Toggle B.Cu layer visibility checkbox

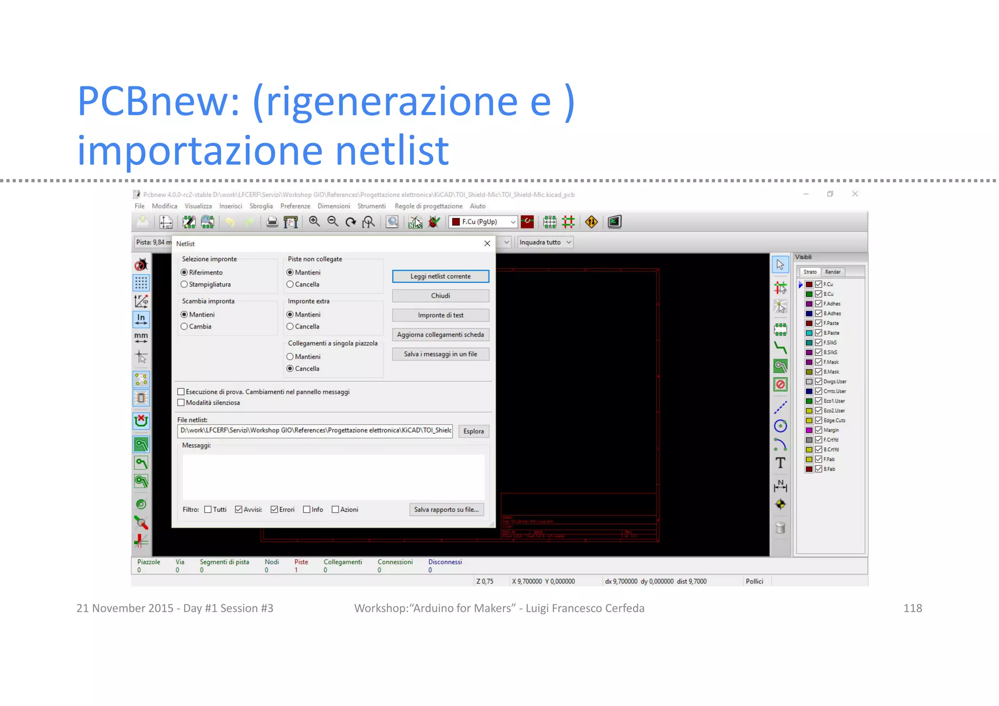[x=819, y=294]
